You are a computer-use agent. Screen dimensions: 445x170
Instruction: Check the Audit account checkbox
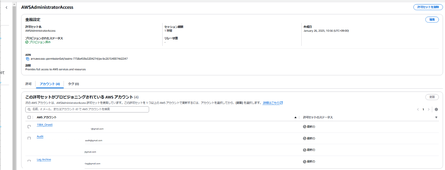click(29, 138)
